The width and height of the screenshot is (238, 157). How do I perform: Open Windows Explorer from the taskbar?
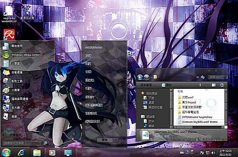click(x=37, y=153)
